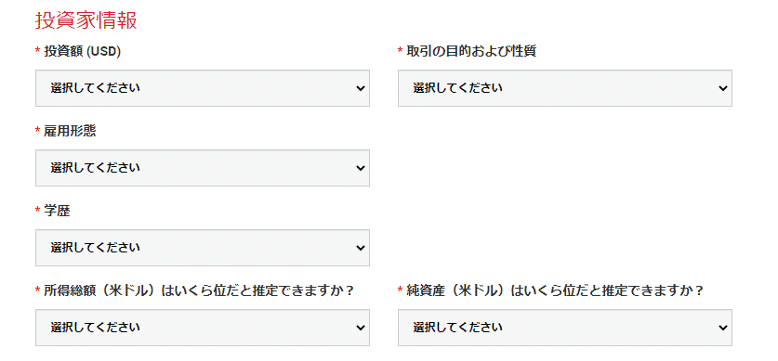This screenshot has height=361, width=778.
Task: Click the chevron arrow in 雇用形態 field
Action: pyautogui.click(x=361, y=168)
